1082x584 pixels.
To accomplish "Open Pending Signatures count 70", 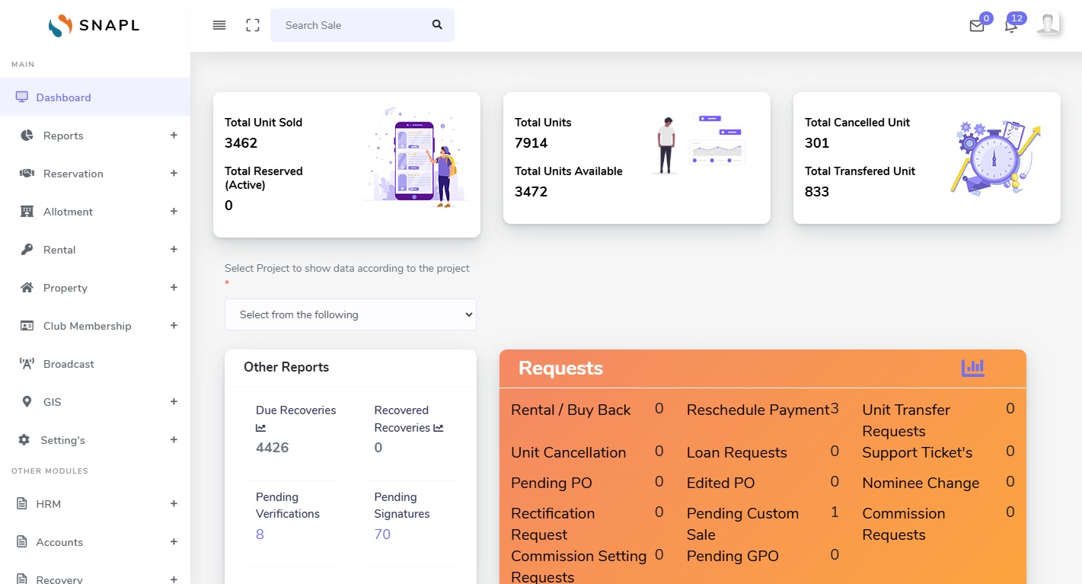I will [382, 535].
